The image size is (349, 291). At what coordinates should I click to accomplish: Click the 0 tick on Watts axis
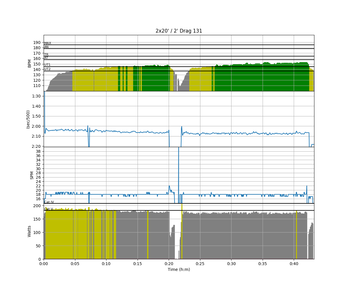coord(40,259)
